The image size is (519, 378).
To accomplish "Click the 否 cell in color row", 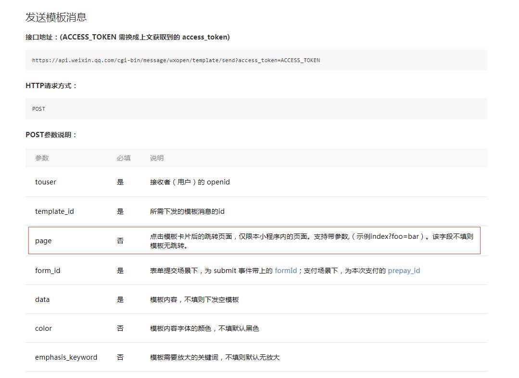I will (120, 328).
